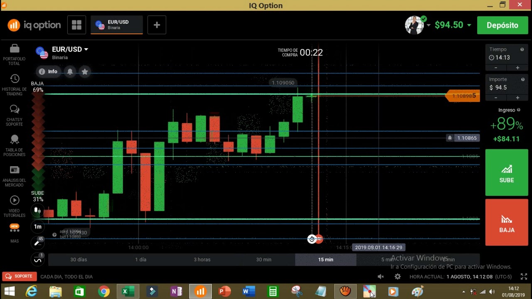Open Word from the taskbar

(x=249, y=292)
